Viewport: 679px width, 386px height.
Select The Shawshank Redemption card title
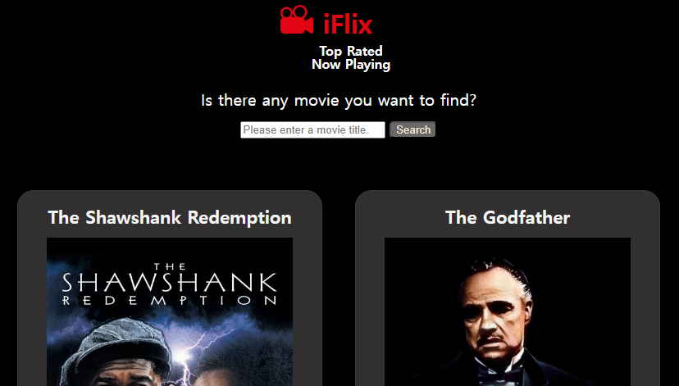click(170, 217)
